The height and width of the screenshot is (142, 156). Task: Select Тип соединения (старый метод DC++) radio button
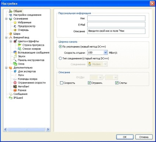(60, 58)
